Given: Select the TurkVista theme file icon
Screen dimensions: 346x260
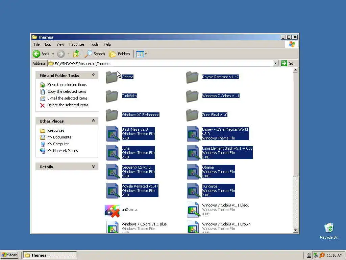Looking at the screenshot, I should click(193, 191).
